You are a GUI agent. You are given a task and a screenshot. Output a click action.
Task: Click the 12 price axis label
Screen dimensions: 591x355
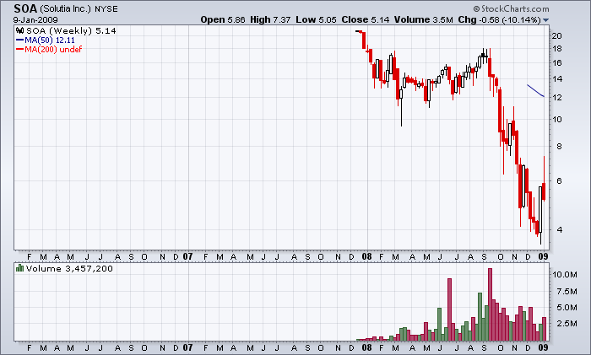coord(556,98)
